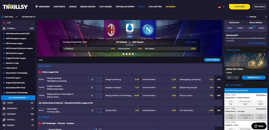Go to next Schnellwetten slide arrow
Viewport: 269px width, 130px height.
click(265, 50)
